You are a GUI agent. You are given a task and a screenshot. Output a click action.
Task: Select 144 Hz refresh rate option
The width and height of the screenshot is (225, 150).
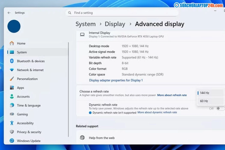(204, 93)
